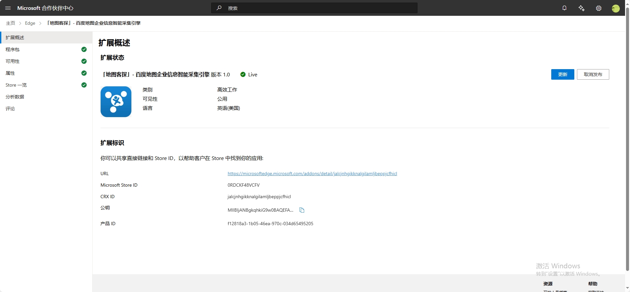
Task: Open 分析数据 in the sidebar
Action: pyautogui.click(x=46, y=97)
